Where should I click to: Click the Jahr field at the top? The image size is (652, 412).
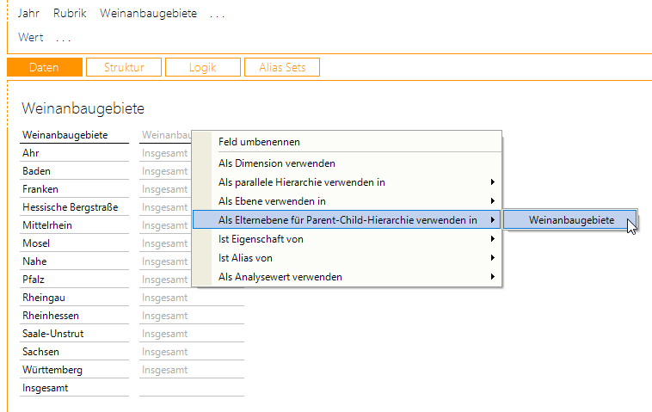coord(28,14)
